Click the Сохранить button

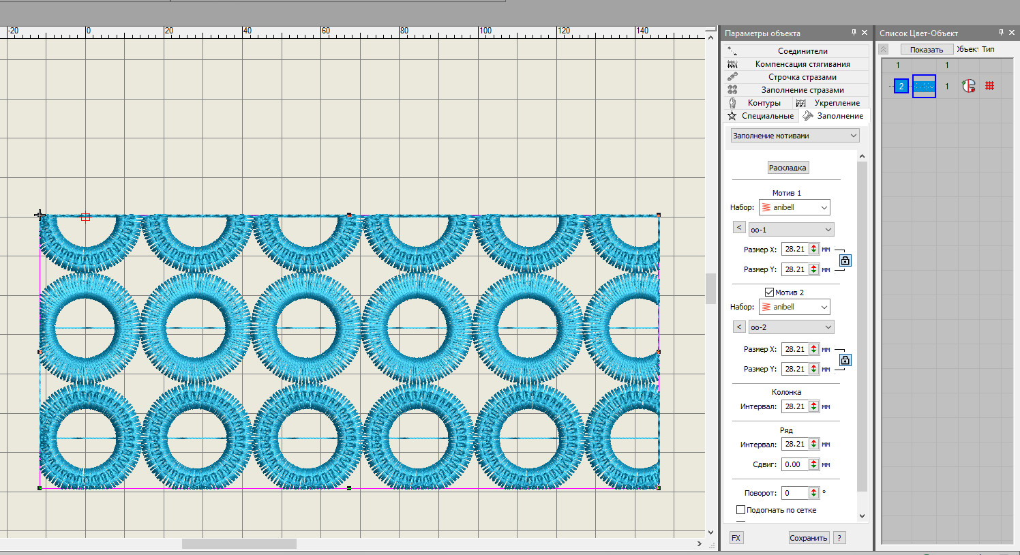808,538
